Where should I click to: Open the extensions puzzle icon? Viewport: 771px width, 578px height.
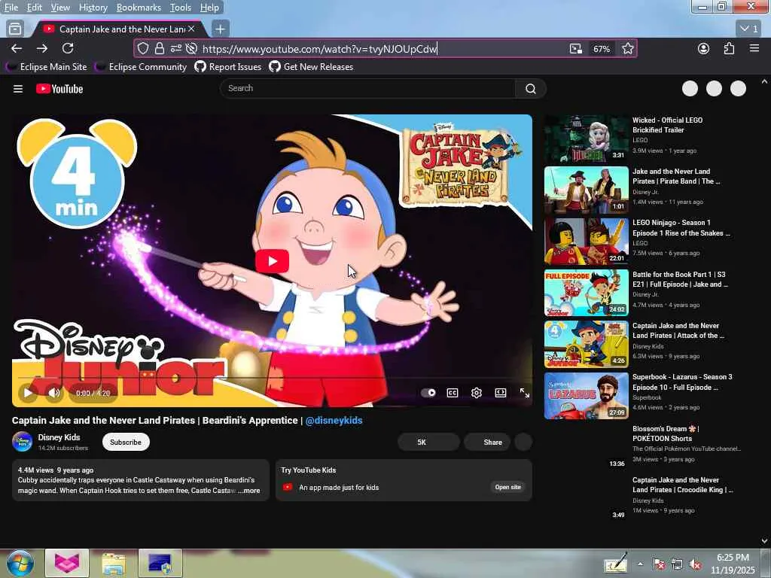click(x=729, y=49)
